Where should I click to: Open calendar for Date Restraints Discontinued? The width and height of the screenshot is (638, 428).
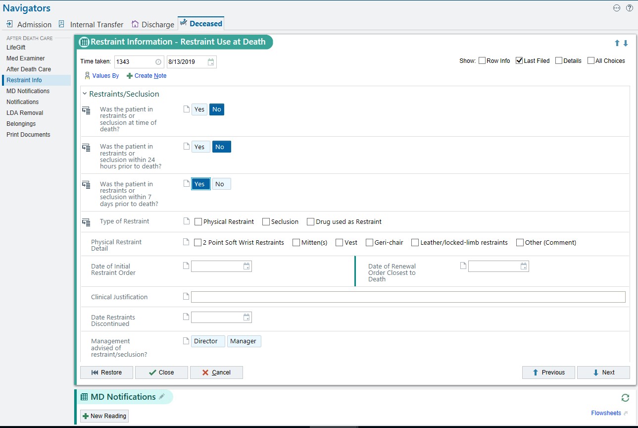pyautogui.click(x=246, y=317)
